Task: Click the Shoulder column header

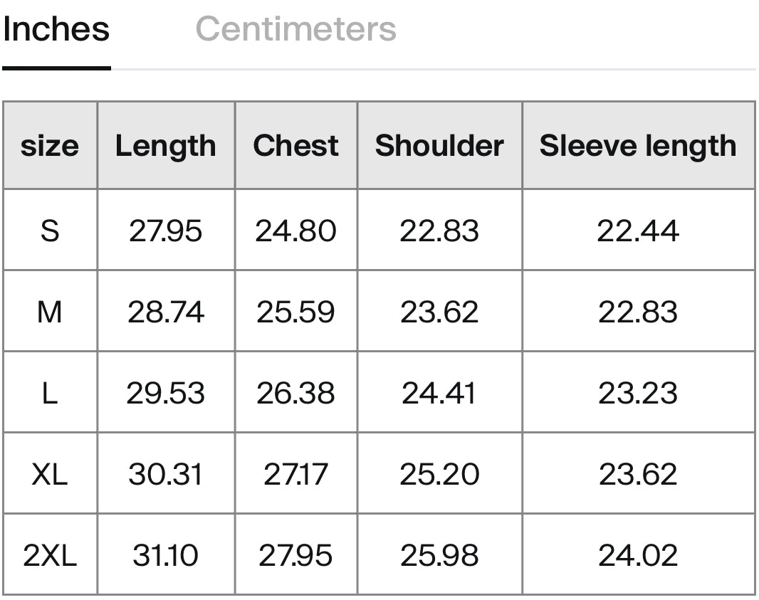Action: (x=439, y=145)
